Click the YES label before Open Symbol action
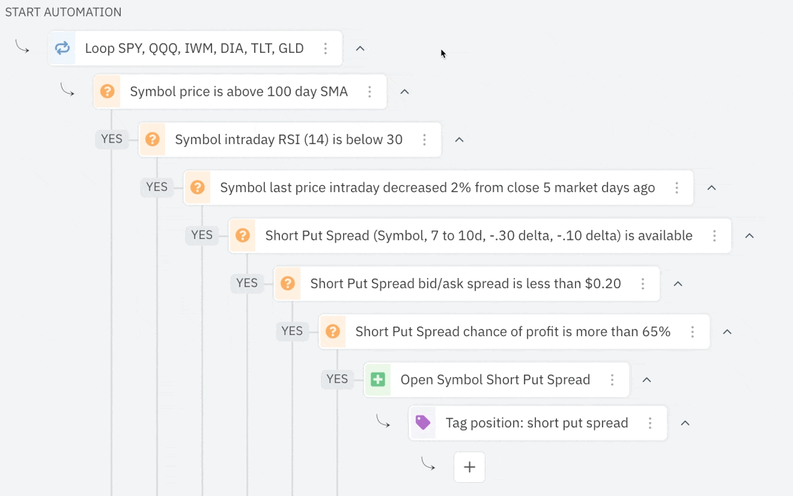This screenshot has width=793, height=496. [337, 379]
